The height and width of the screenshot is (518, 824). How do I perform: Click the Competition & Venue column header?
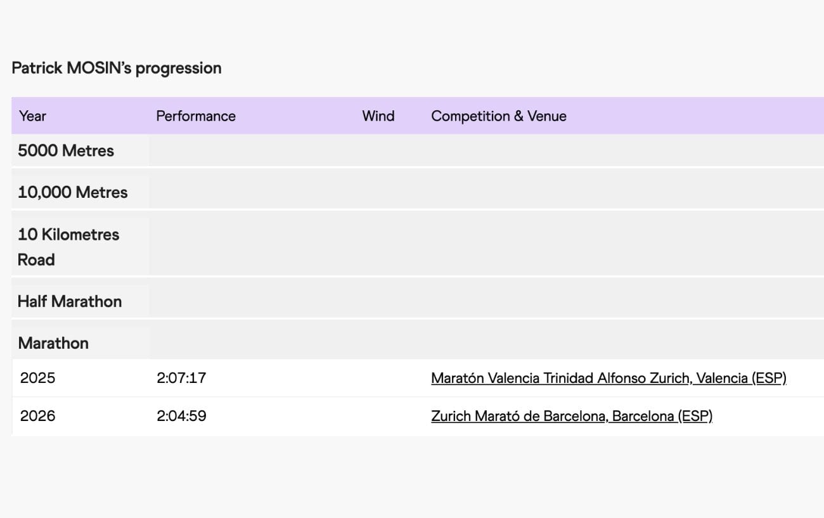tap(499, 116)
